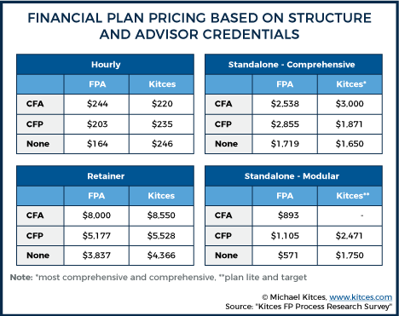Select the Comprehensive FPA CFP value $2,855
399x316 pixels.
285,124
